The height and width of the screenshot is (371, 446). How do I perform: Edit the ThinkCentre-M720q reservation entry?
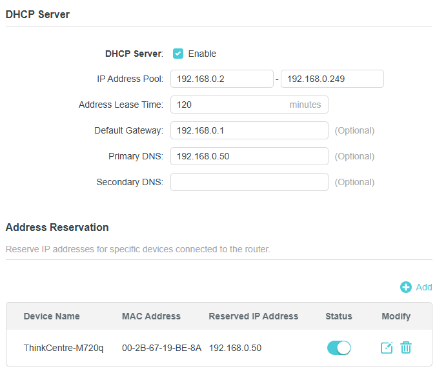pos(386,348)
